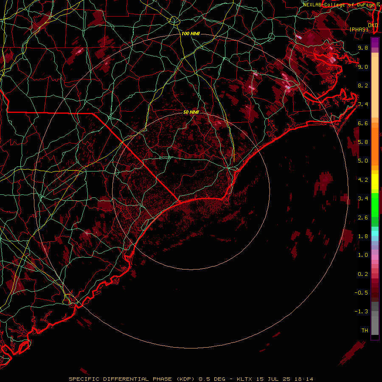382x382 pixels.
Task: Click the 1.8 scale value
Action: (x=363, y=236)
